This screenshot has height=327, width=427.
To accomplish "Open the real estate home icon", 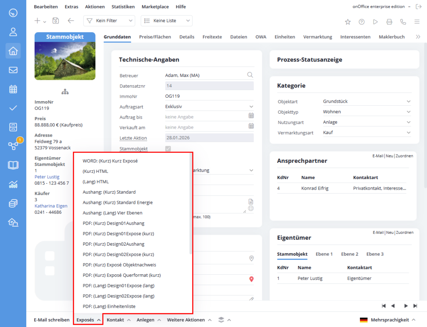I will pyautogui.click(x=13, y=51).
